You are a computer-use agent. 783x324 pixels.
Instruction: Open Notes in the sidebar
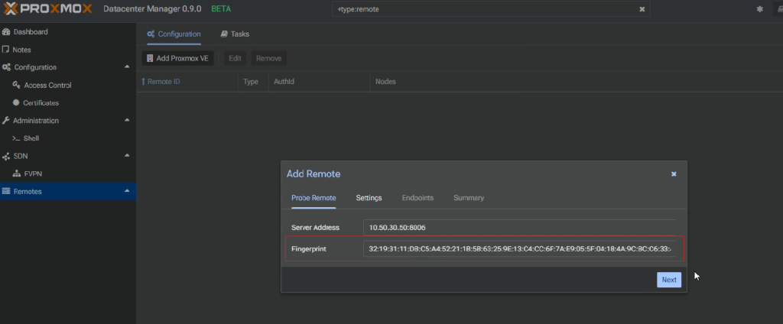click(x=21, y=50)
